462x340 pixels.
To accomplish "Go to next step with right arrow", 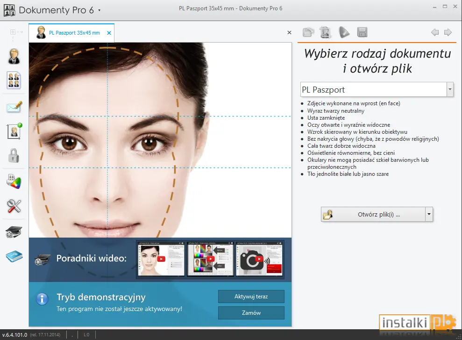I will [448, 32].
